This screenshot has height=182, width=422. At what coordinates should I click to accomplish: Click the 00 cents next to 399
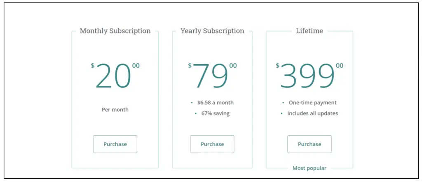tap(339, 65)
